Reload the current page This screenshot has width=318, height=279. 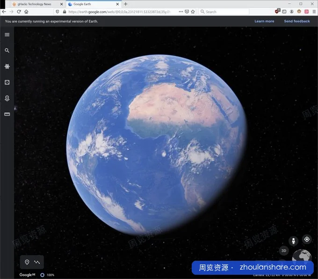pyautogui.click(x=19, y=12)
